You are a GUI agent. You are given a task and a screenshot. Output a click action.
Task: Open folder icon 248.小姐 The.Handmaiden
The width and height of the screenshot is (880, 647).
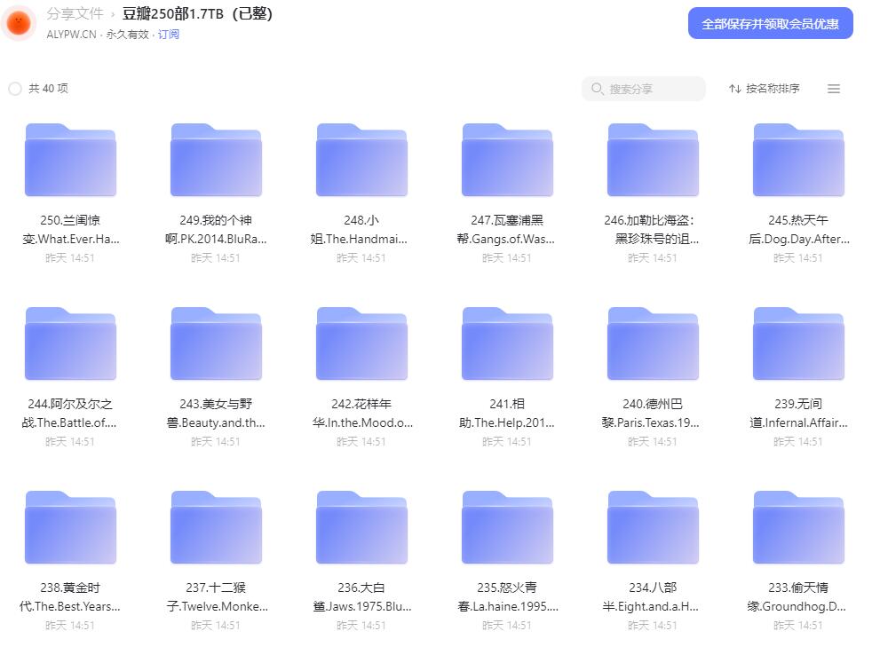(361, 160)
